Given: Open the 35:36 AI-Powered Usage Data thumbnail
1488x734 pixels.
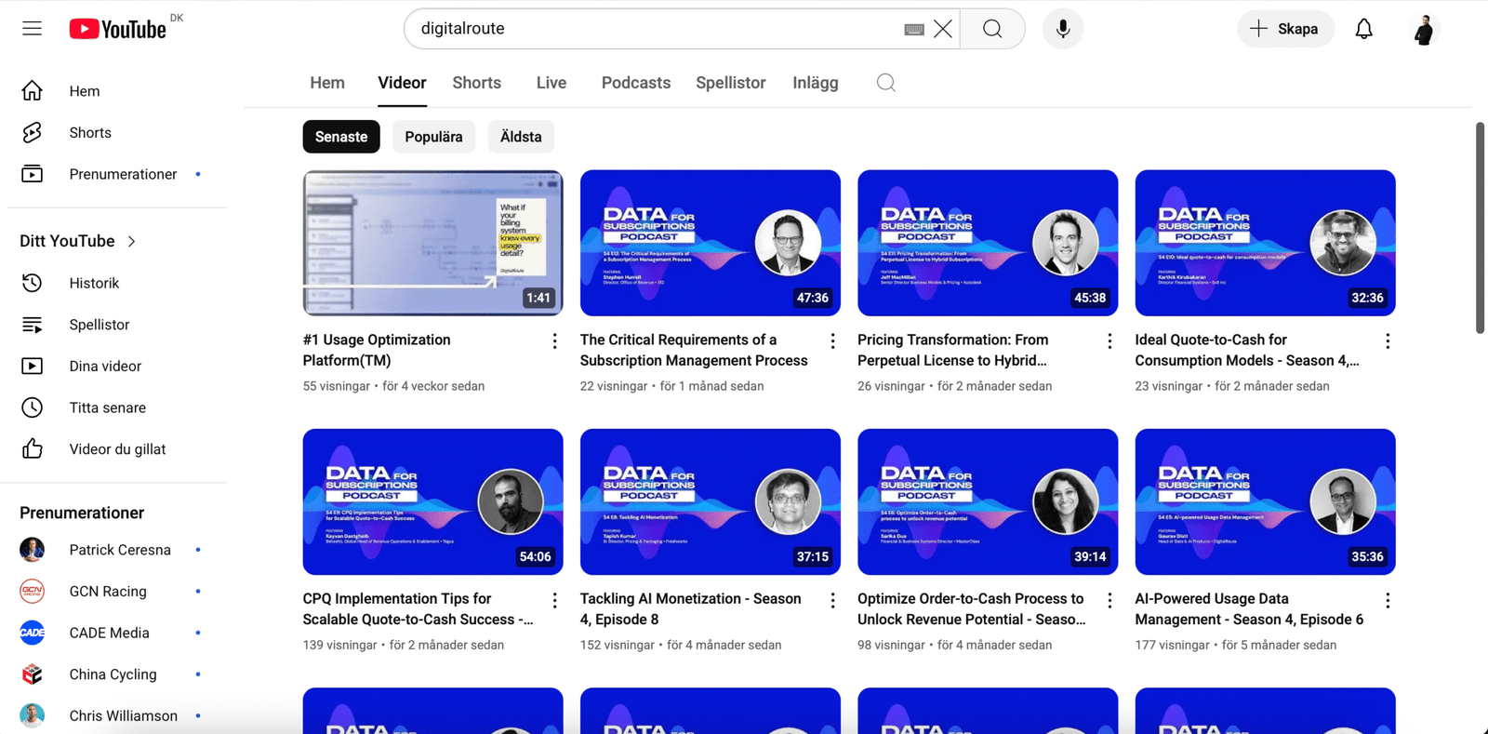Looking at the screenshot, I should point(1265,501).
